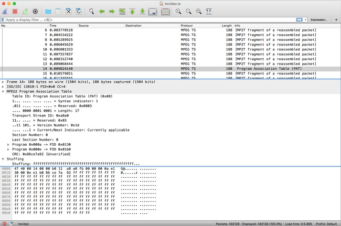This screenshot has height=226, width=341.
Task: Restart the current capture with green fin
Action: point(25,12)
